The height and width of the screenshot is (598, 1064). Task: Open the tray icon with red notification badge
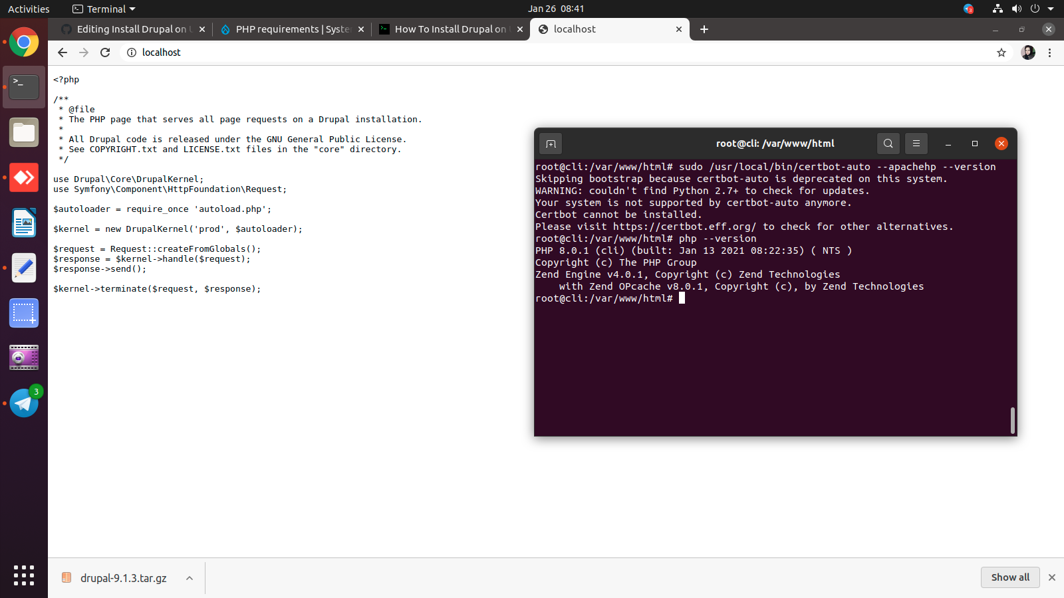click(x=968, y=9)
